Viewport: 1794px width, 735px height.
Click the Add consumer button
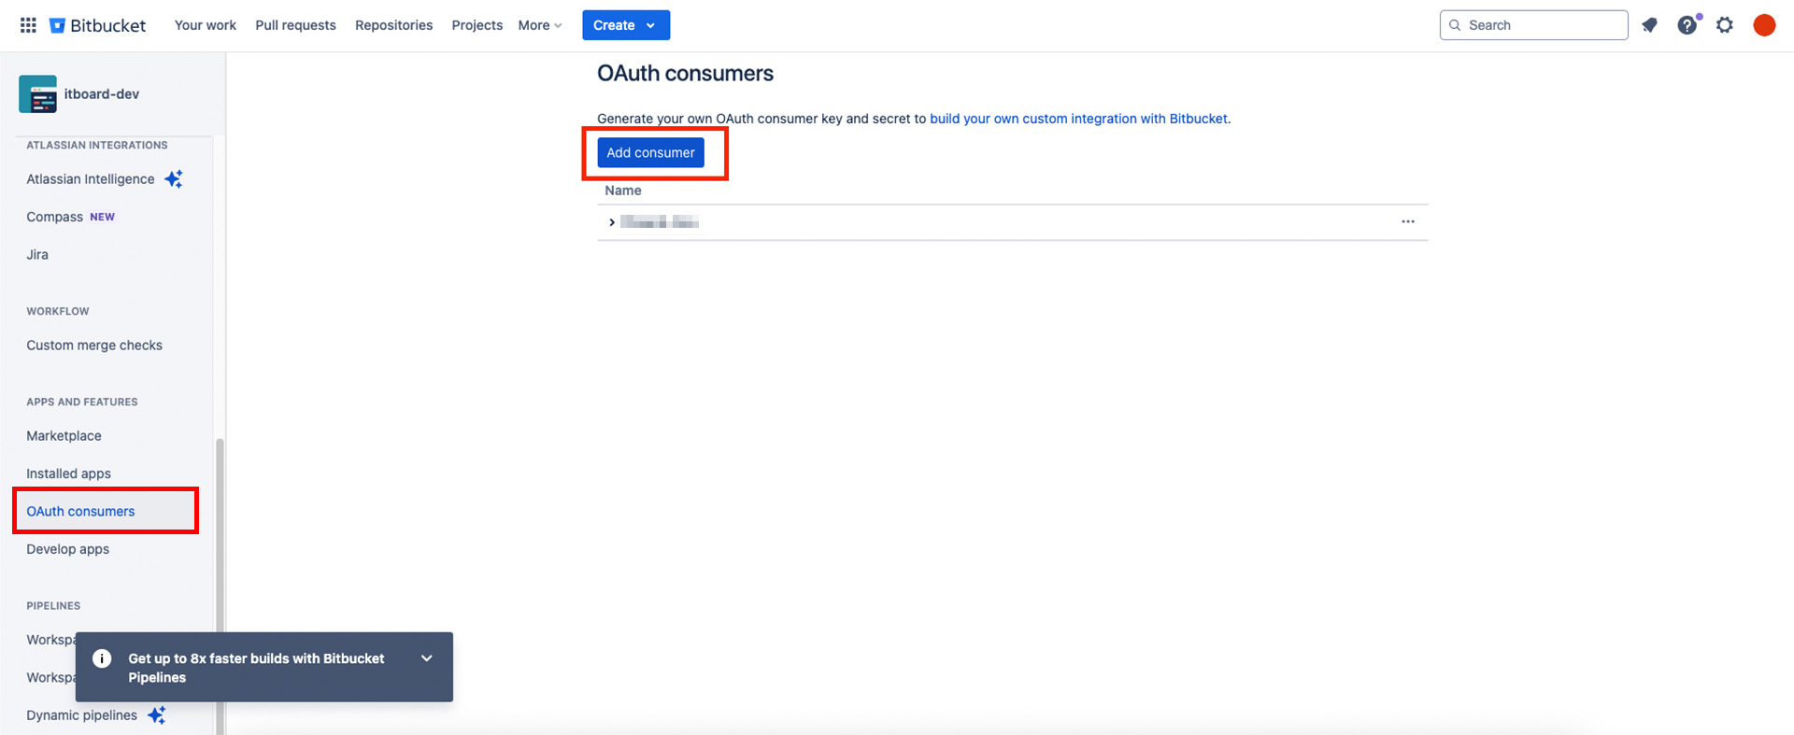click(650, 152)
